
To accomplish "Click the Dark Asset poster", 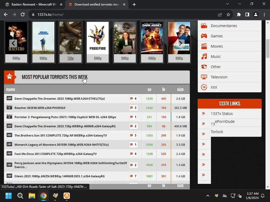I will tap(152, 38).
